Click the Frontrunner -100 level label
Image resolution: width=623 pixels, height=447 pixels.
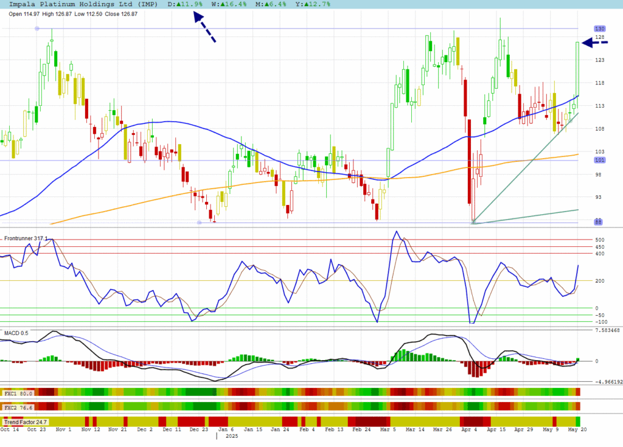(x=600, y=322)
